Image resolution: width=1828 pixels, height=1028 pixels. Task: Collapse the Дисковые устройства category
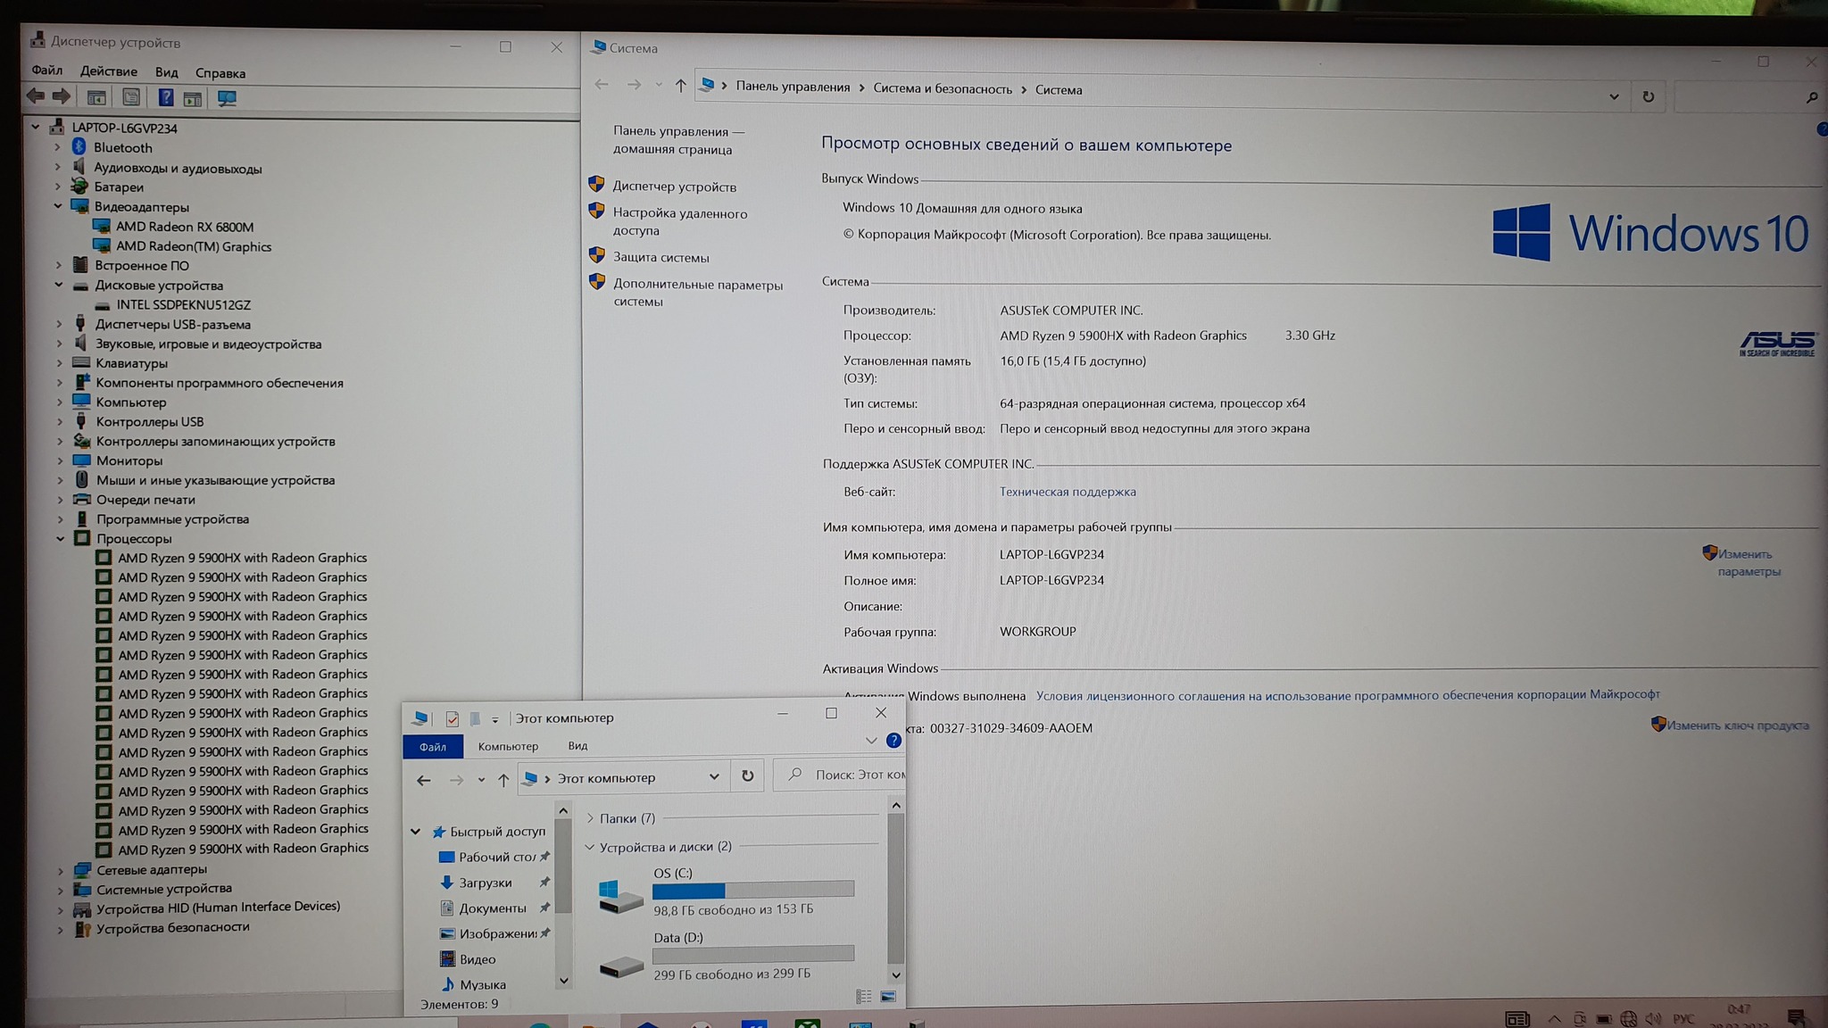(58, 285)
